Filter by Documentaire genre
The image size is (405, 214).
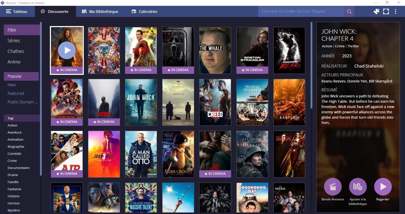click(x=22, y=168)
